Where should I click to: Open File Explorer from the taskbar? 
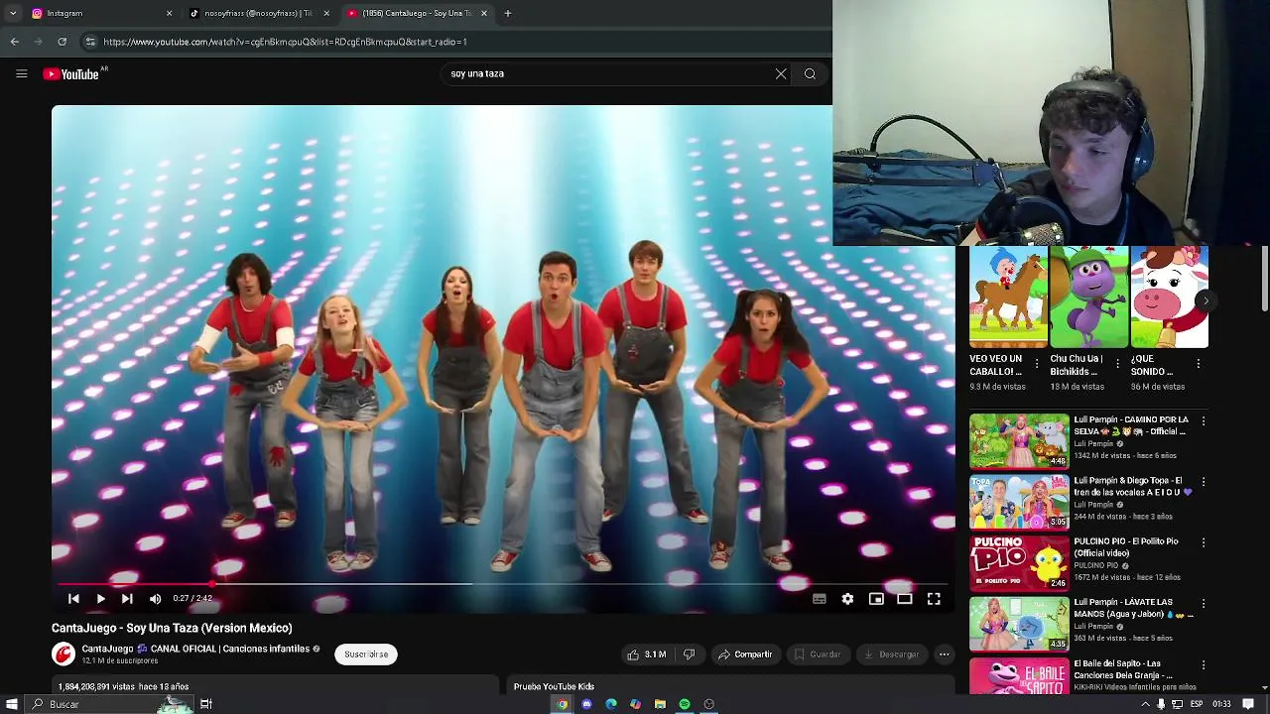pyautogui.click(x=660, y=704)
